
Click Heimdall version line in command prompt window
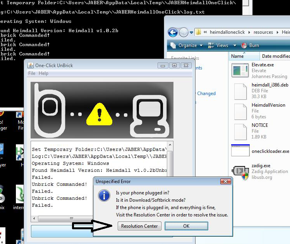[59, 31]
